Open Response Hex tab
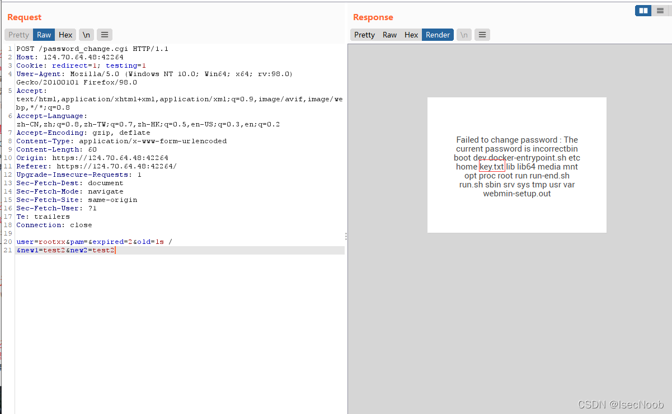The height and width of the screenshot is (414, 672). point(411,35)
